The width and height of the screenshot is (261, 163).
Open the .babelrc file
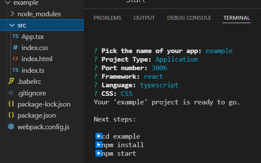tap(29, 82)
